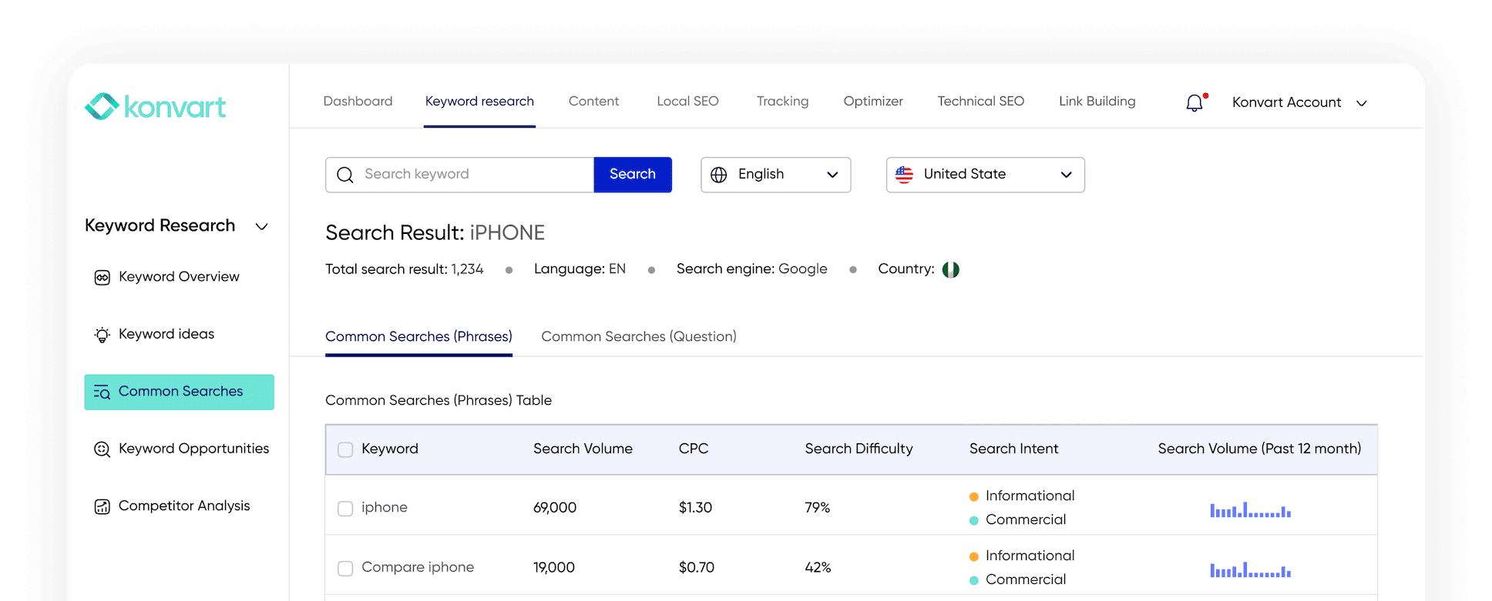Click the Search Intent column header
The image size is (1492, 601).
(x=1013, y=449)
